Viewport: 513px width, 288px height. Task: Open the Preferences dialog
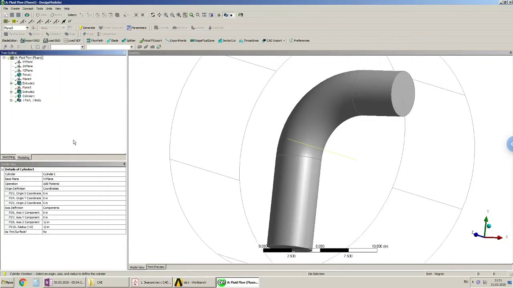point(299,40)
